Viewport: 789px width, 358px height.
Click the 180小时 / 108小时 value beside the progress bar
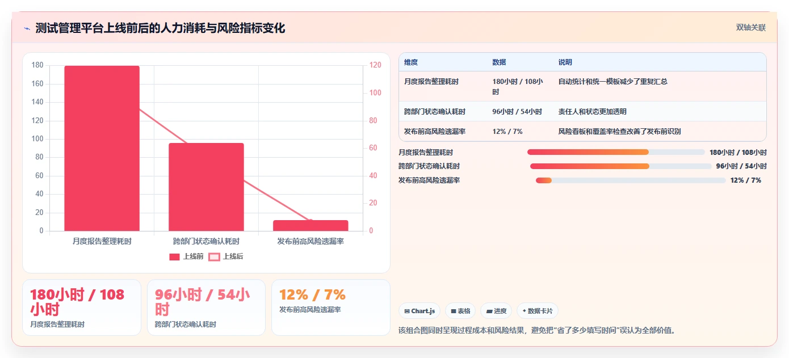(x=738, y=152)
